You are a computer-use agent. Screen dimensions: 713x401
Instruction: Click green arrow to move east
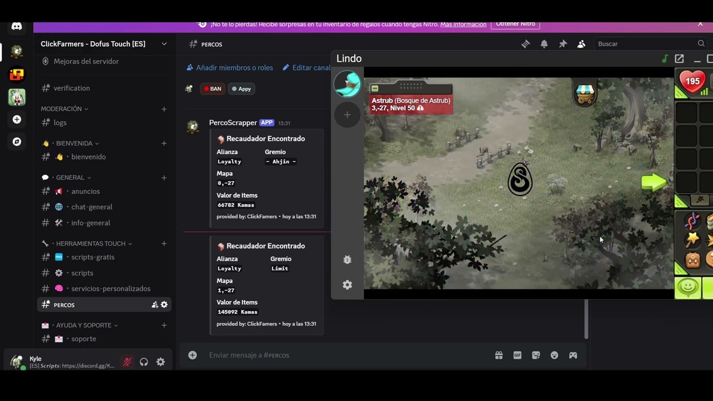coord(653,182)
